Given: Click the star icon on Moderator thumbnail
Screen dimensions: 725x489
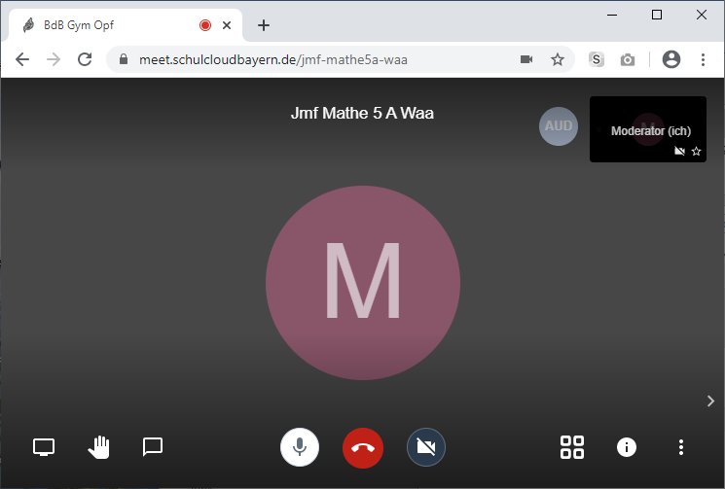Looking at the screenshot, I should (696, 151).
